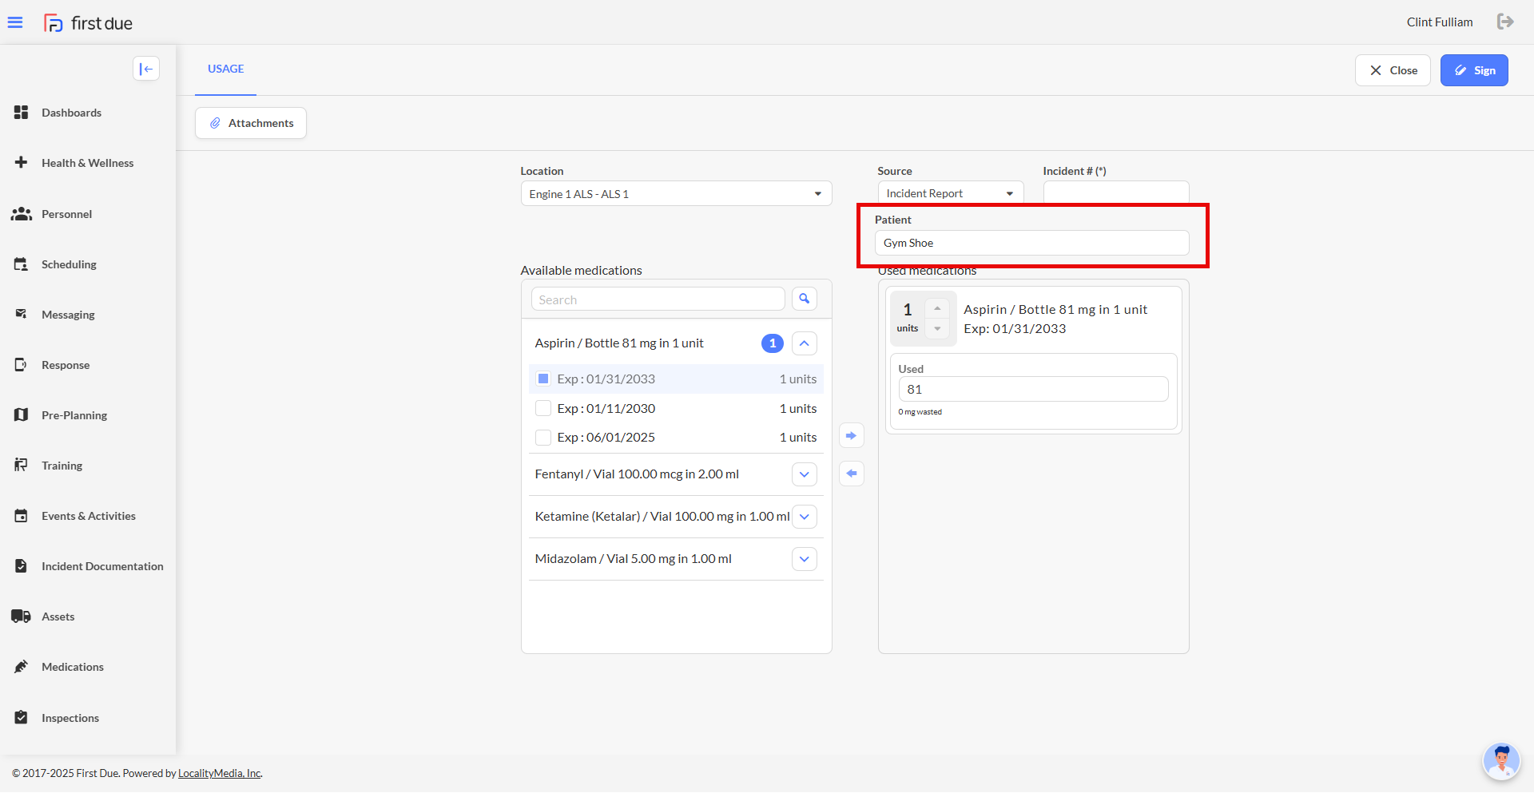The height and width of the screenshot is (793, 1534).
Task: Click the Used amount field 81
Action: 1033,389
